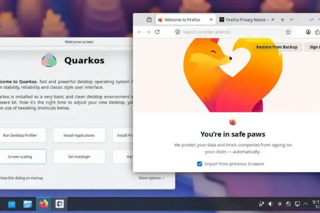Click the Firefox window minimize chevron
320x213 pixels.
coord(311,20)
